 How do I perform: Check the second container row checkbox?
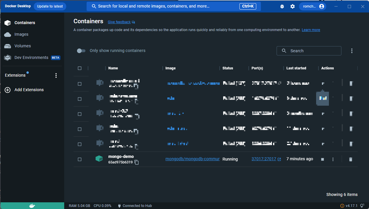(x=80, y=99)
